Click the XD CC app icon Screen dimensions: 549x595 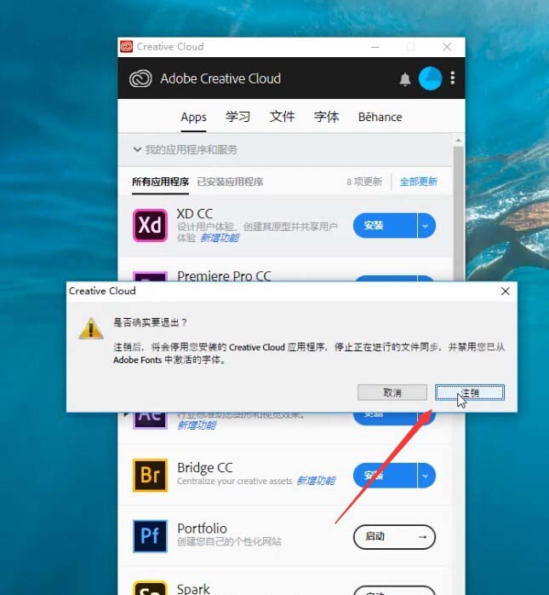point(150,225)
